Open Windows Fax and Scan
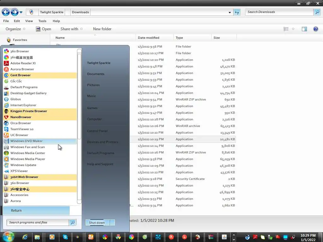 40,147
